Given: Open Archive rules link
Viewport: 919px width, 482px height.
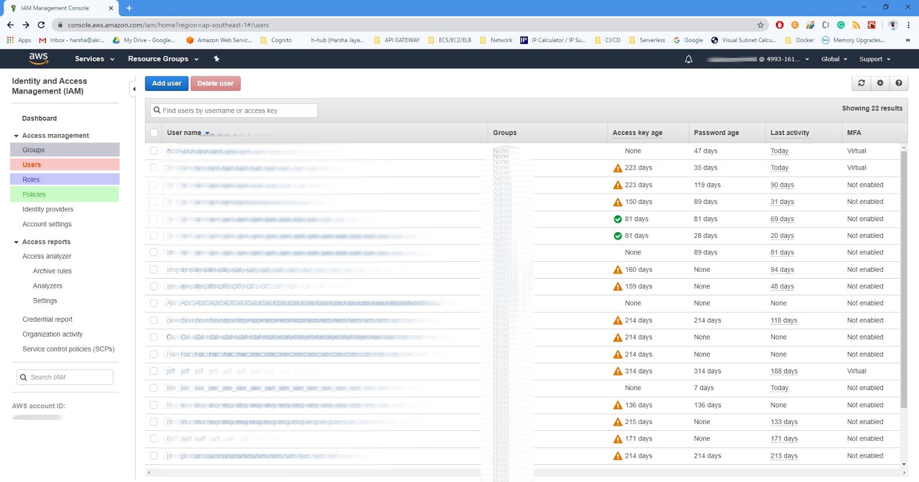Looking at the screenshot, I should [52, 271].
